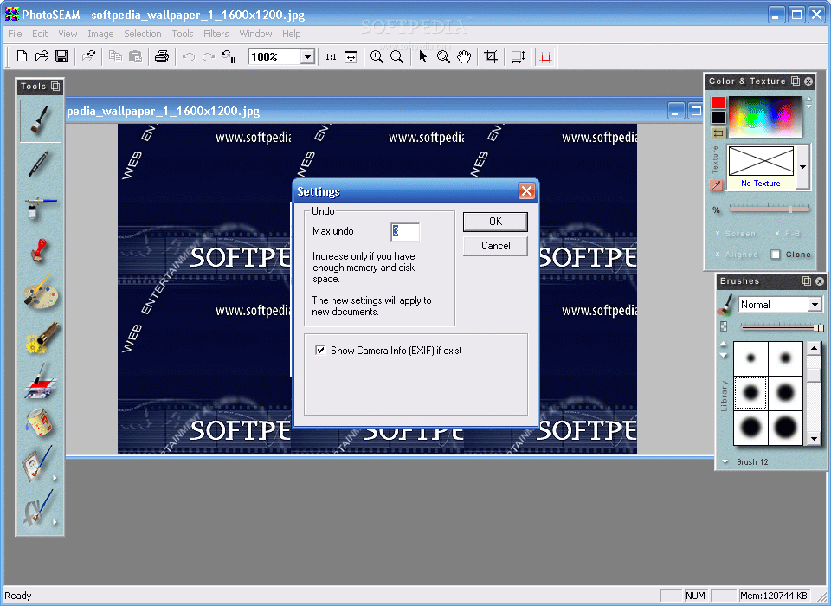831x606 pixels.
Task: Click the pause-with-arrow icon after redo
Action: (x=229, y=57)
